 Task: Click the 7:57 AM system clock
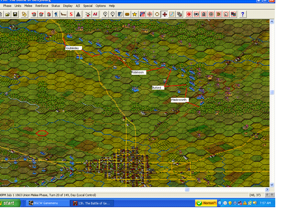265,203
